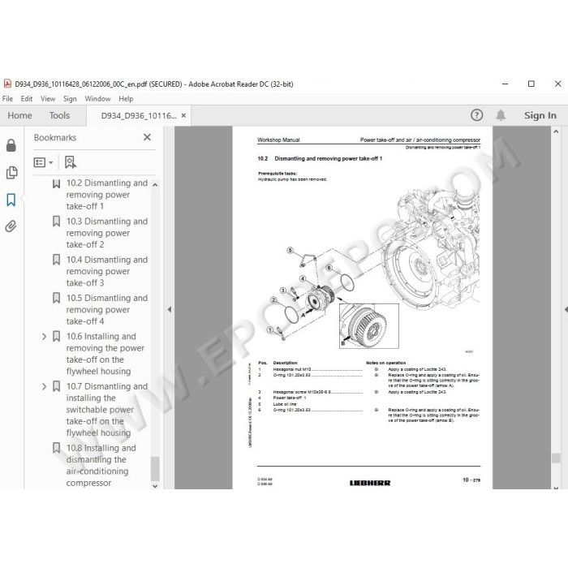568x568 pixels.
Task: Click the document scroll up arrow
Action: point(556,131)
